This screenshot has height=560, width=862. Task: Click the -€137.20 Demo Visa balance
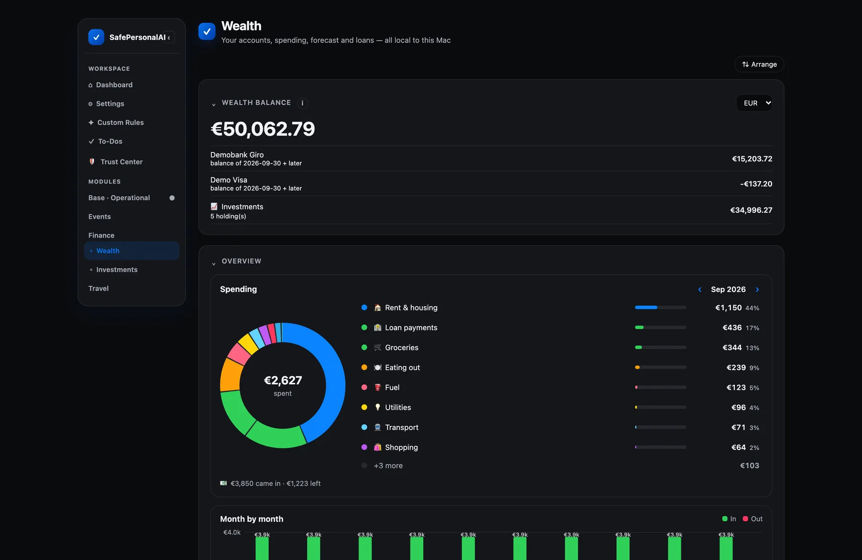tap(756, 184)
